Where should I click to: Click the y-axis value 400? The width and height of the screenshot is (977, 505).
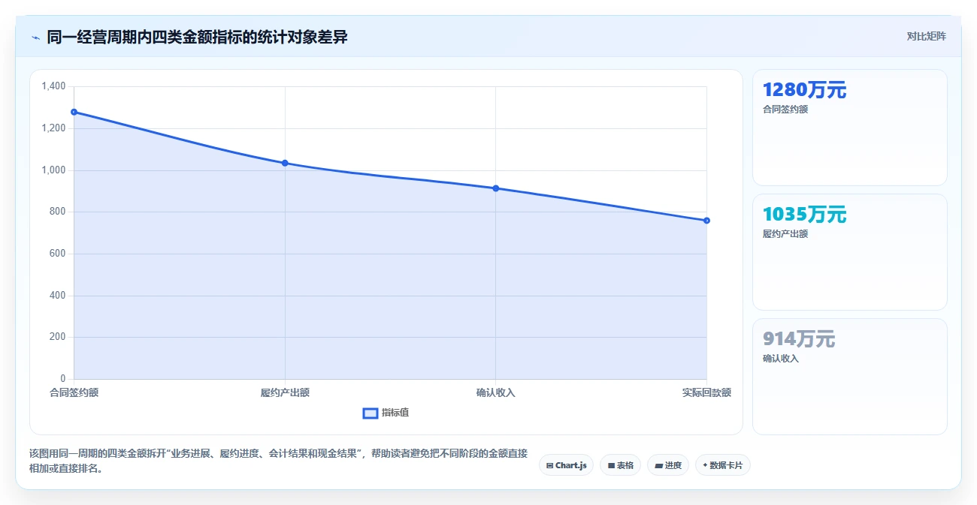[x=59, y=296]
